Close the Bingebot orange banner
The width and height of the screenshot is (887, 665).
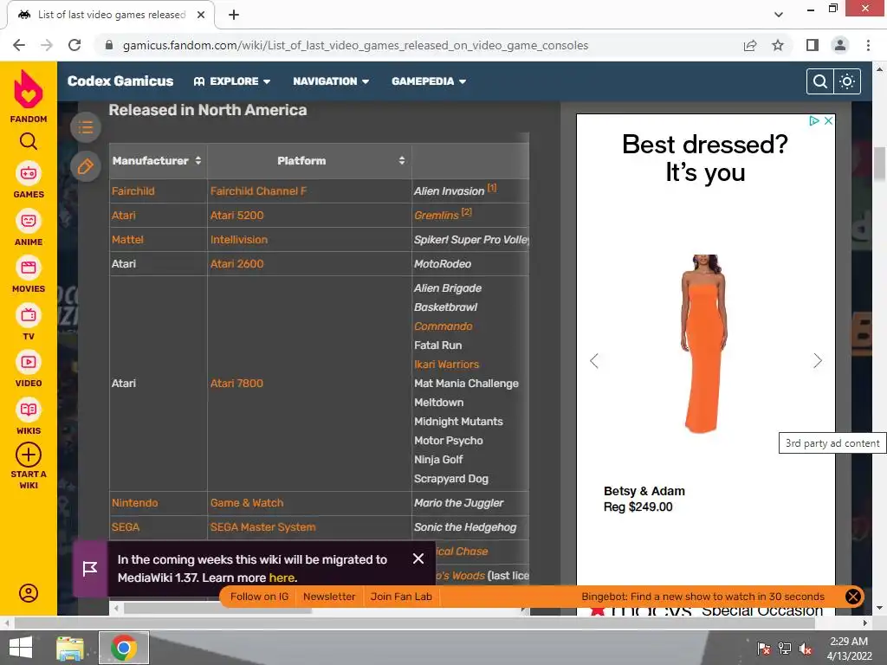[x=853, y=597]
